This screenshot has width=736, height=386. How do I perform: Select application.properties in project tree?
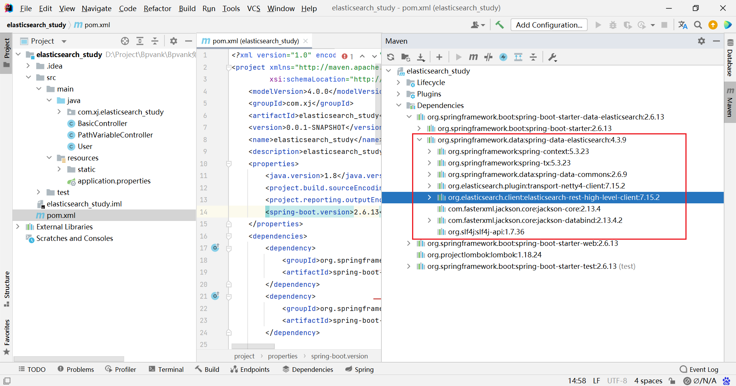click(x=114, y=181)
